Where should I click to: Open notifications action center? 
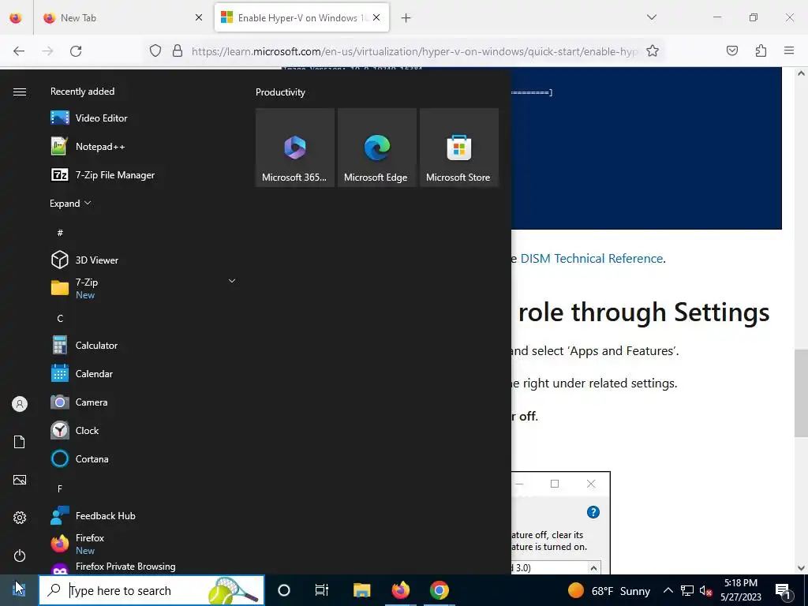coord(784,590)
